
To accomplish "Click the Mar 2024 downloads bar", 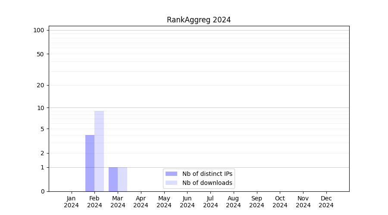I will (122, 179).
